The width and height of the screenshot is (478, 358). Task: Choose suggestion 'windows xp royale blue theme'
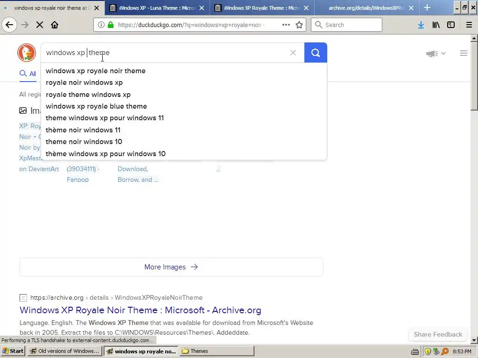[x=184, y=106]
